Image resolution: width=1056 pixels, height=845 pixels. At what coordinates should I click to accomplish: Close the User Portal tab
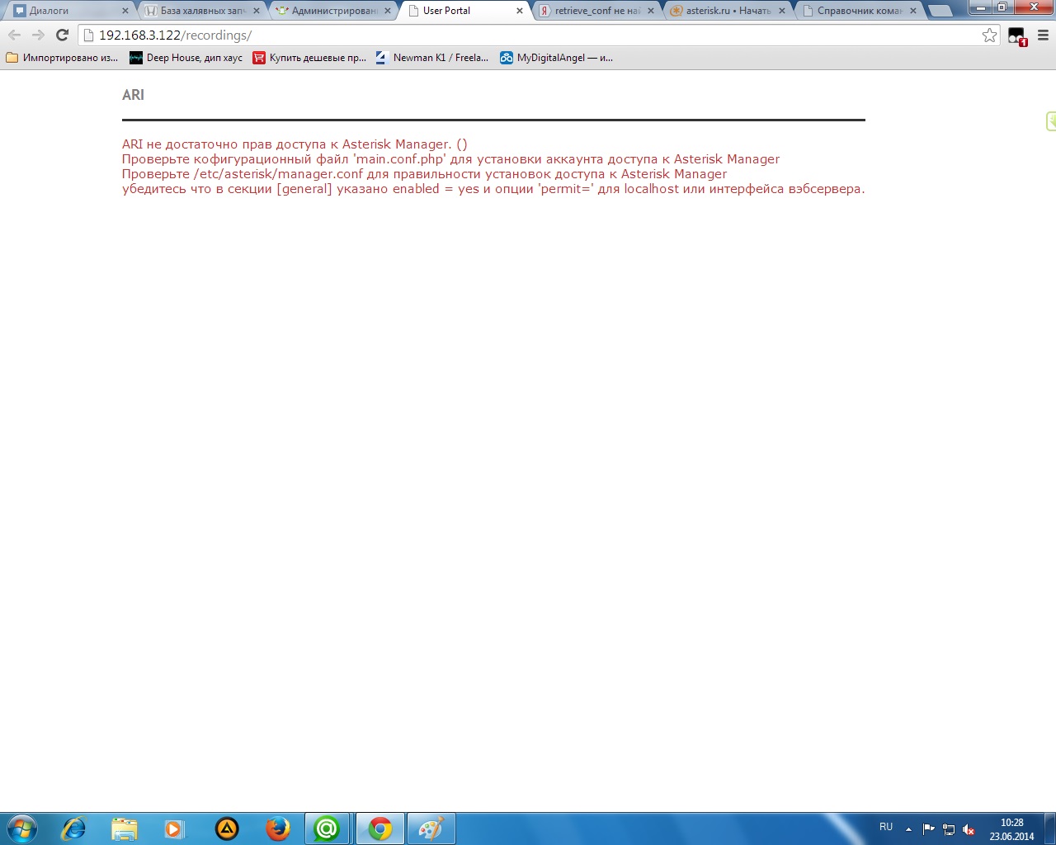click(x=520, y=11)
